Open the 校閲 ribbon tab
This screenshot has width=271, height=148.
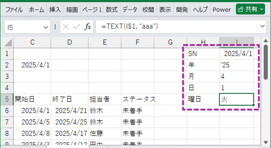(148, 9)
